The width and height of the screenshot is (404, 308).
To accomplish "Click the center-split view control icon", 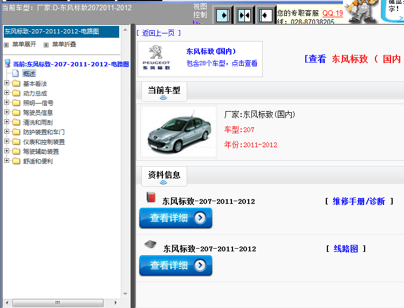I will [244, 16].
